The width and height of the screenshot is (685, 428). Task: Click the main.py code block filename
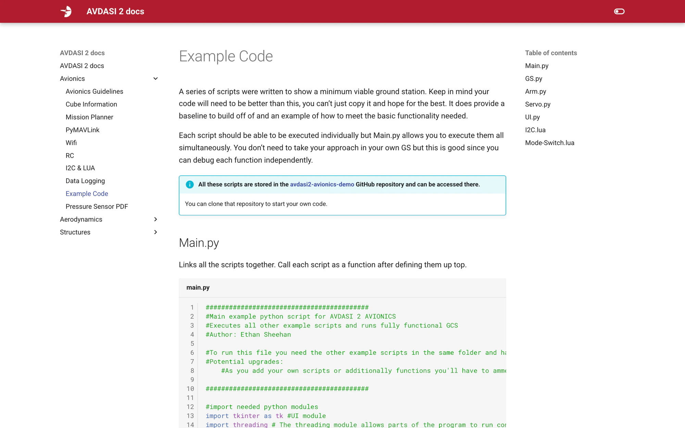tap(198, 288)
